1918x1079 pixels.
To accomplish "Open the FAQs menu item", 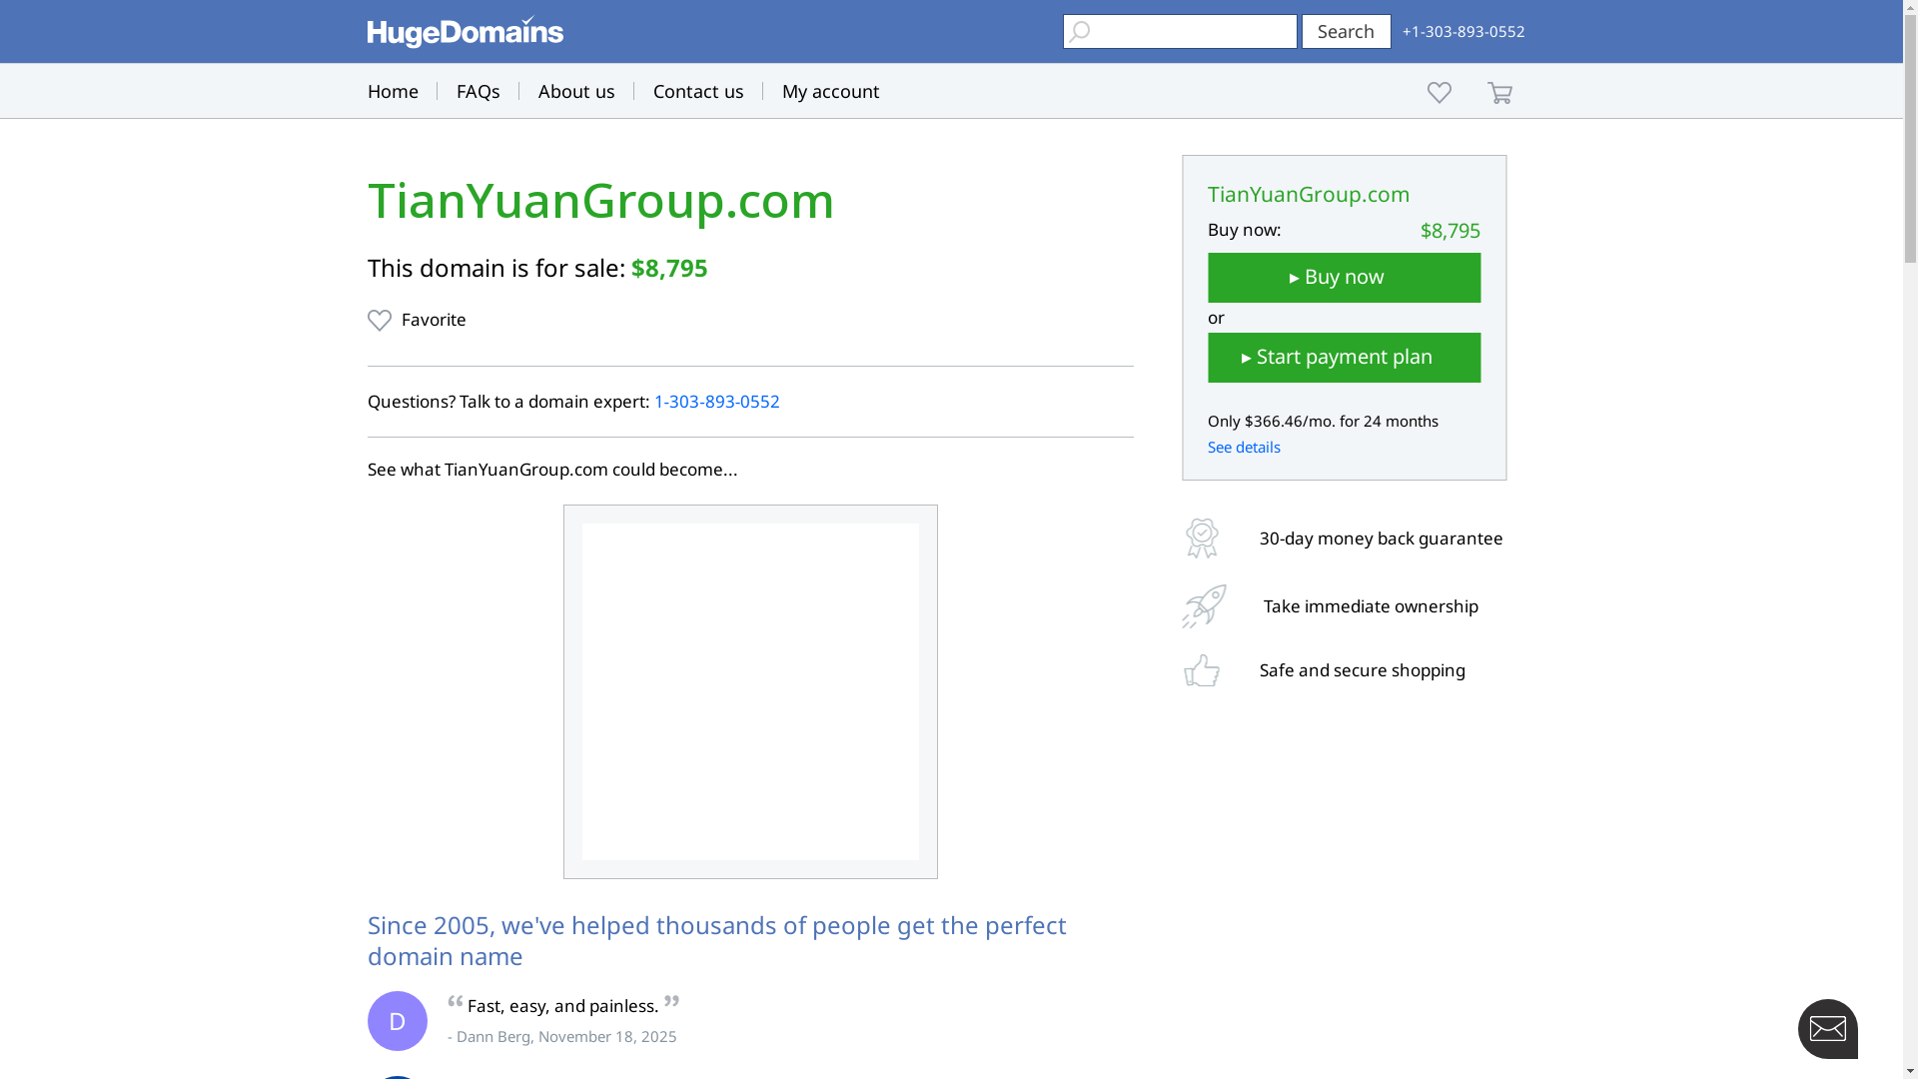I will [x=478, y=91].
